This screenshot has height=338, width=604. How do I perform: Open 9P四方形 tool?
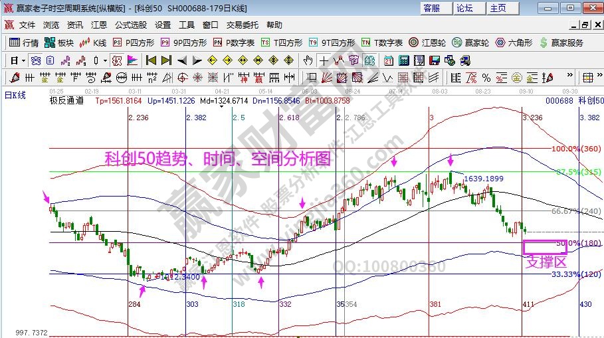tap(184, 42)
